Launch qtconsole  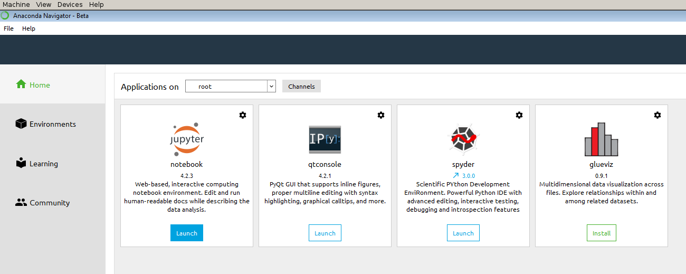(325, 233)
